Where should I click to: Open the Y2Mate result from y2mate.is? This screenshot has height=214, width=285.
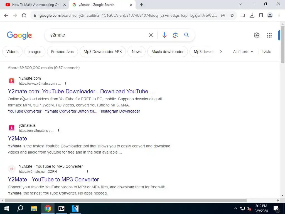point(17,138)
